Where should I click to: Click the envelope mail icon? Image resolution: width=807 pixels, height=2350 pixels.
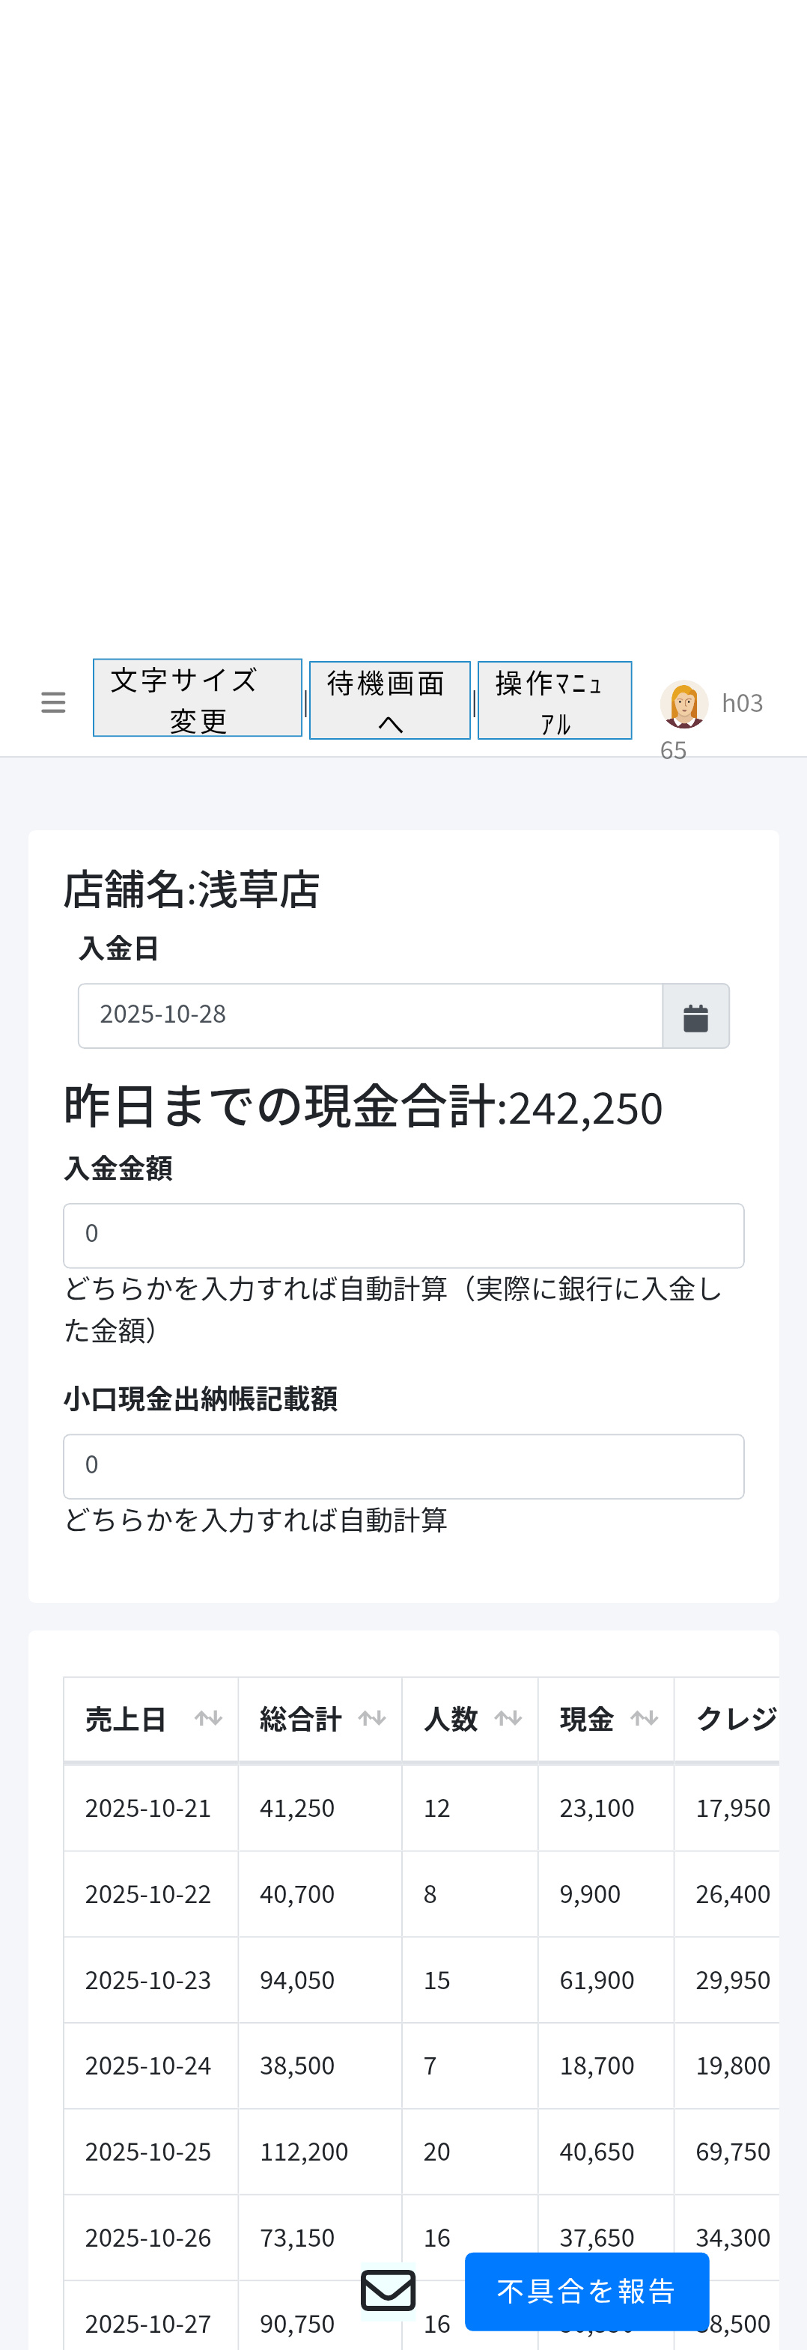tap(389, 2291)
